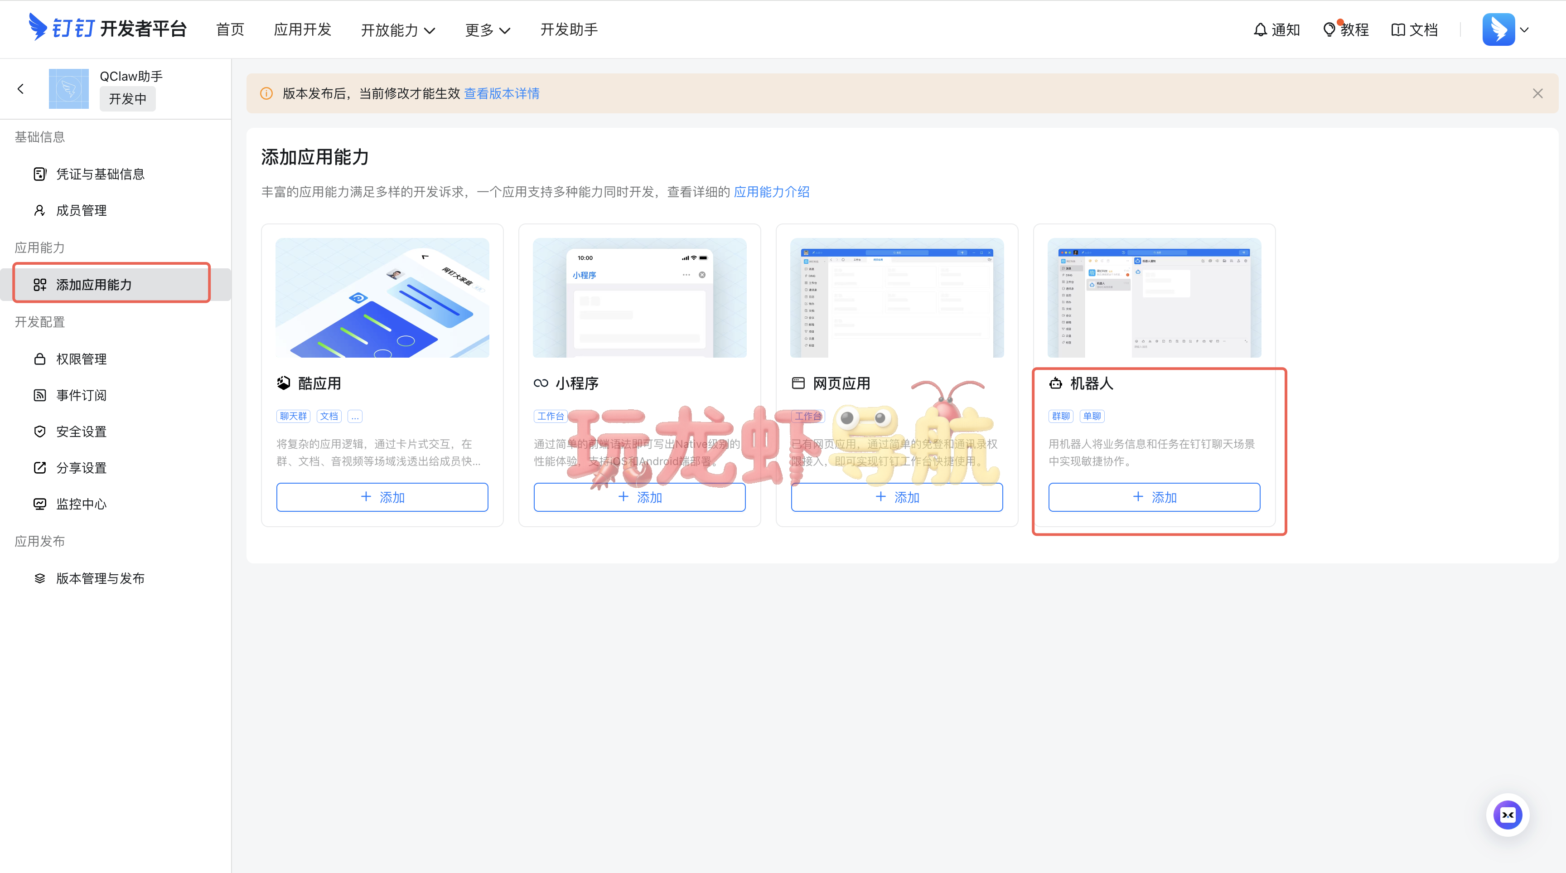Click the 文档 tag on 酷应用
1566x873 pixels.
tap(329, 416)
